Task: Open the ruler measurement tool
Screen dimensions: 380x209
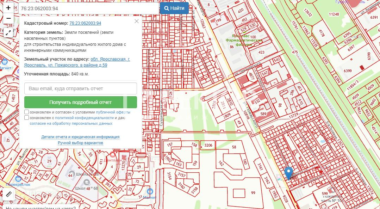Action: coord(9,194)
